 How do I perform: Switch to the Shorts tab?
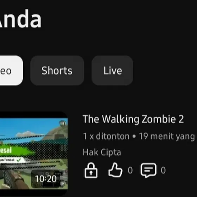57,71
